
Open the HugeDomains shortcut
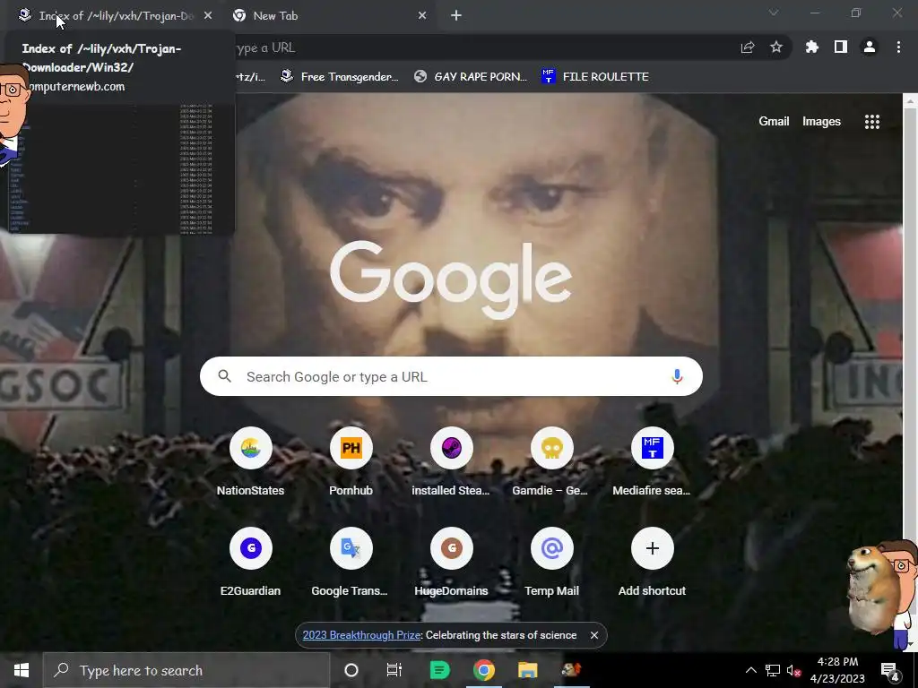[452, 563]
